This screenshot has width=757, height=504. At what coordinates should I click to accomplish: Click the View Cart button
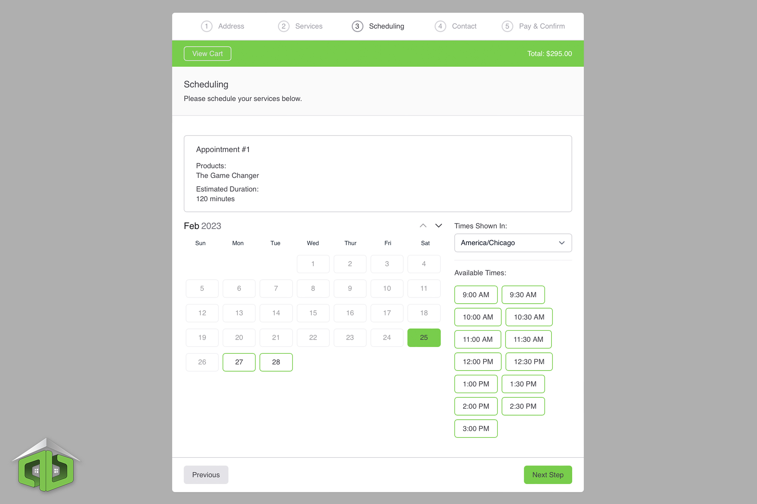point(207,54)
